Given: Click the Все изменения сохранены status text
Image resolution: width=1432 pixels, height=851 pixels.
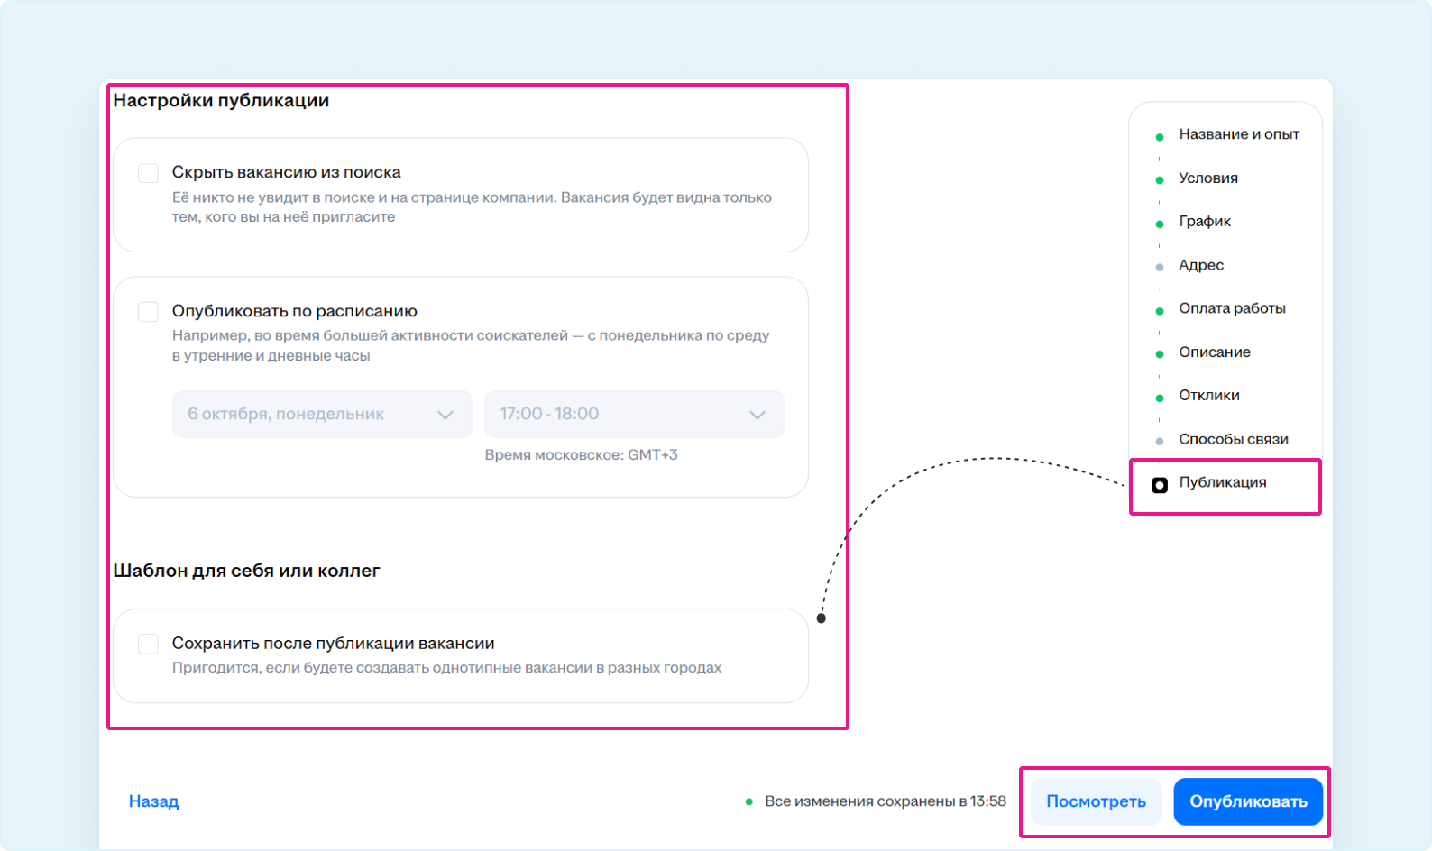Looking at the screenshot, I should point(884,801).
